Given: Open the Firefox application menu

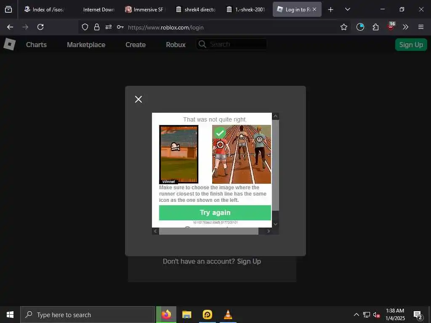Looking at the screenshot, I should click(421, 27).
